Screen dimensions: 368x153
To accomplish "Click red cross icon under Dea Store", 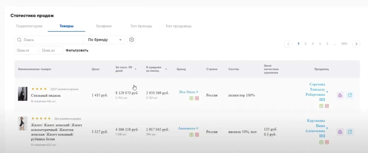I will [x=197, y=98].
